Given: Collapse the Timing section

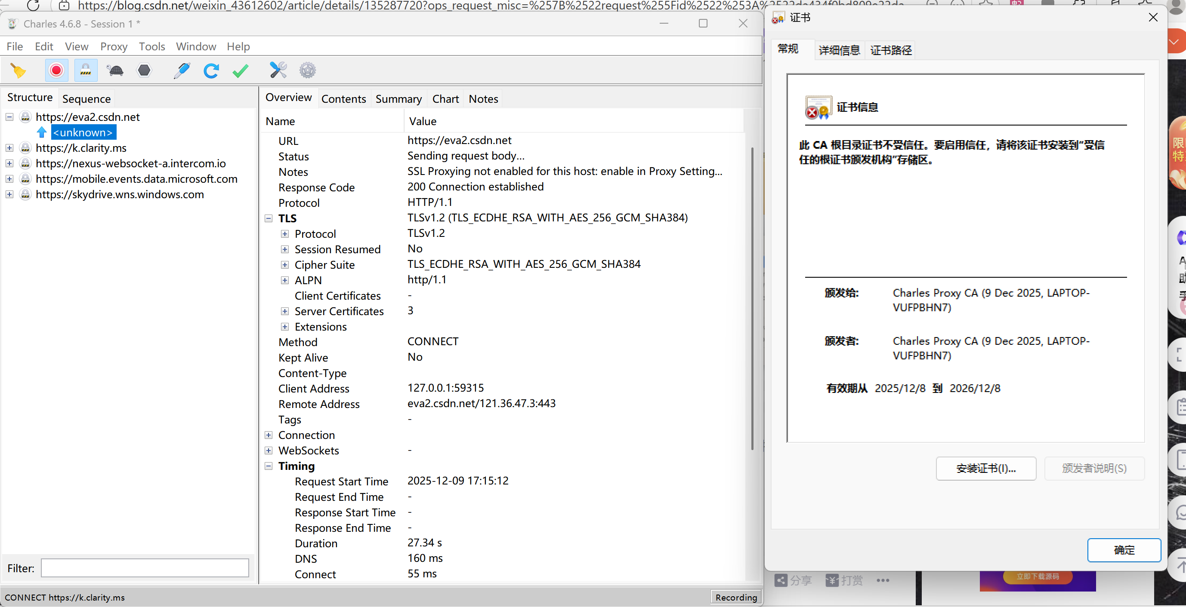Looking at the screenshot, I should click(269, 466).
